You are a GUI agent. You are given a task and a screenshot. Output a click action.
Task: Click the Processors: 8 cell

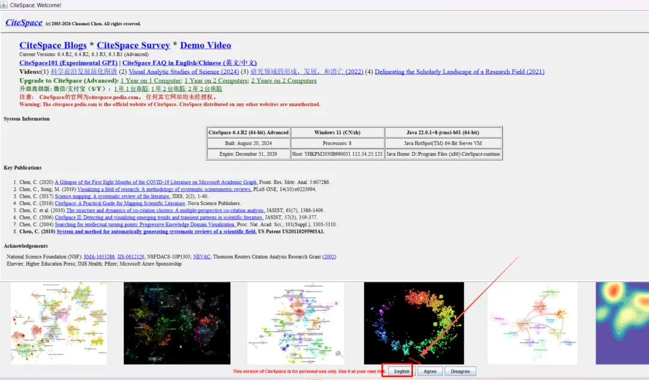(337, 143)
